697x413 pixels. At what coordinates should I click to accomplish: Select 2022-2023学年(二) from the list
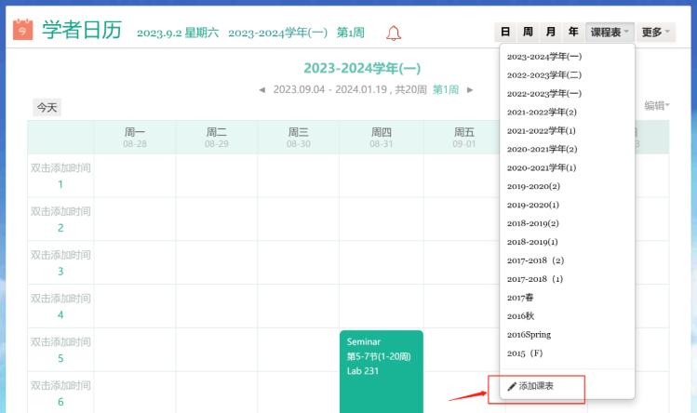click(544, 74)
